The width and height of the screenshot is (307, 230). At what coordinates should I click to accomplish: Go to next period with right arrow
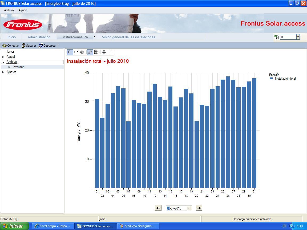point(199,208)
